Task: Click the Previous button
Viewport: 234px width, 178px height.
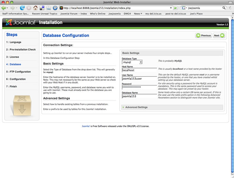Action: [x=203, y=35]
